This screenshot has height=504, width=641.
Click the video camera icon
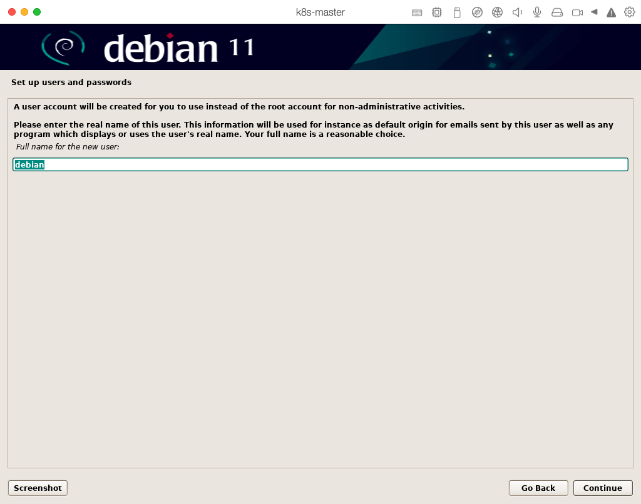pos(577,13)
